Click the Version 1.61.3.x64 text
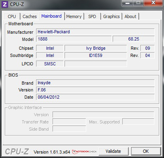This screenshot has height=158, width=164. click(52, 152)
